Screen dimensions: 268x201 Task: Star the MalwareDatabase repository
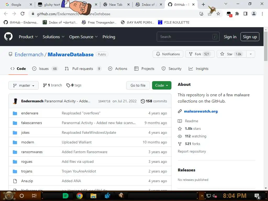pos(232,54)
